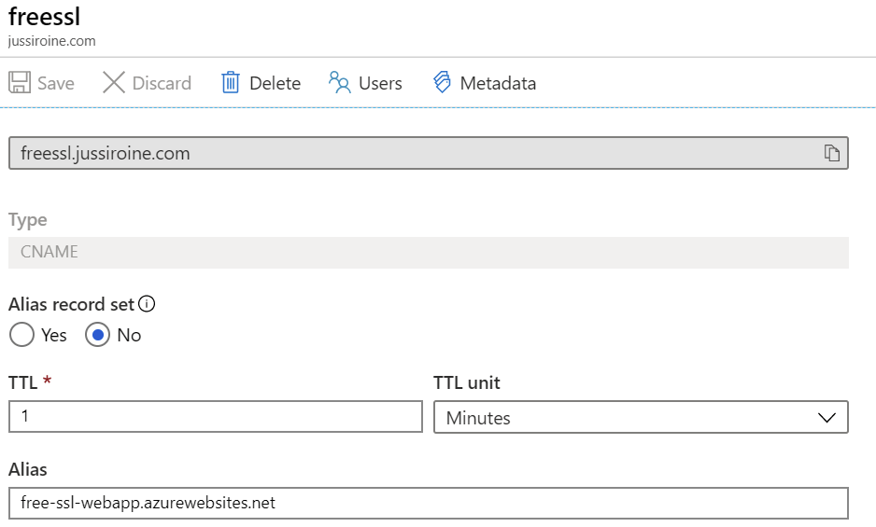Open the Metadata toolbar option

(x=498, y=83)
